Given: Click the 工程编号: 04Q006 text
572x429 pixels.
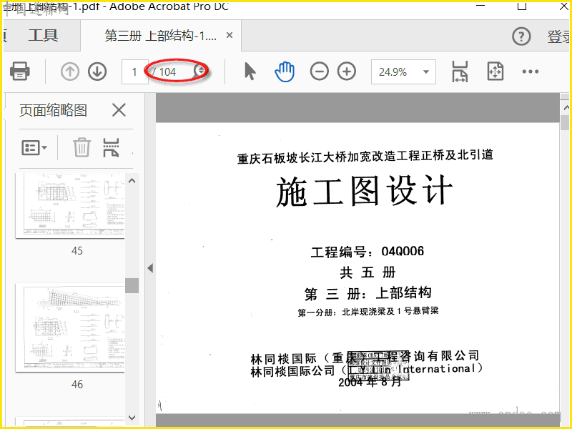Looking at the screenshot, I should [x=368, y=252].
